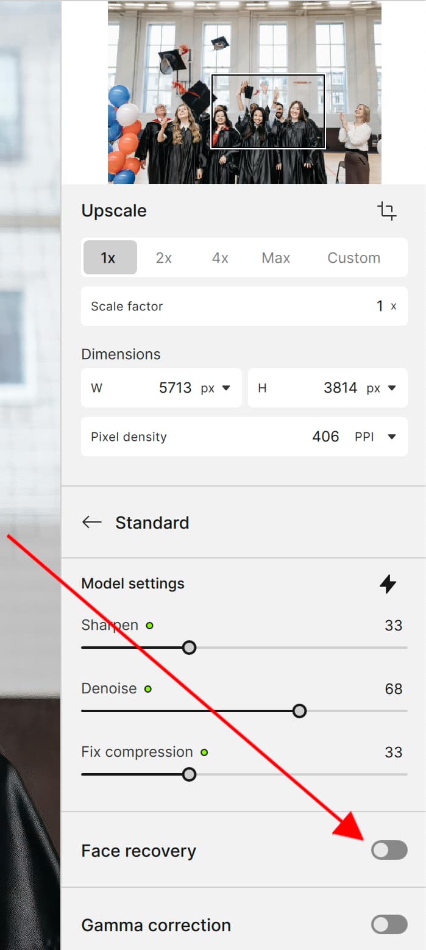Expand the PPI pixel density dropdown
Image resolution: width=426 pixels, height=950 pixels.
pos(374,437)
